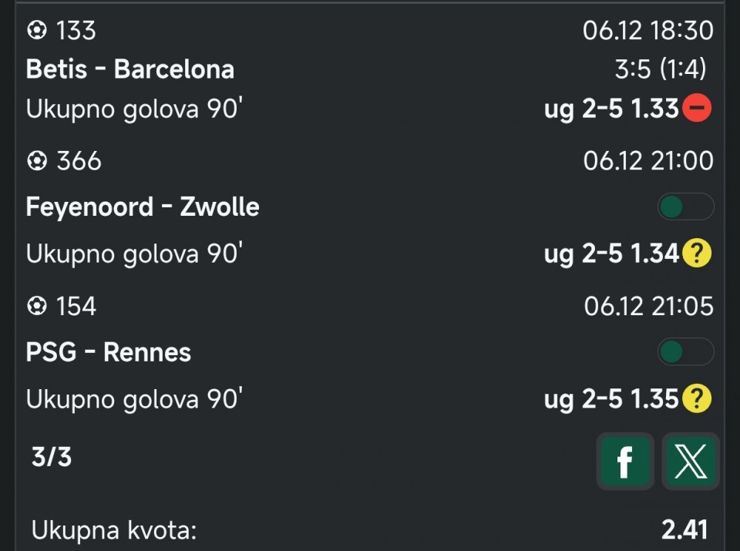Open the Feyenoord - Zwolle match
This screenshot has height=551, width=740.
click(142, 207)
